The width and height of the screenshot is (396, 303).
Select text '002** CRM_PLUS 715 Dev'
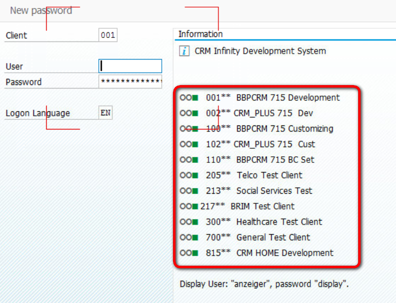point(260,113)
